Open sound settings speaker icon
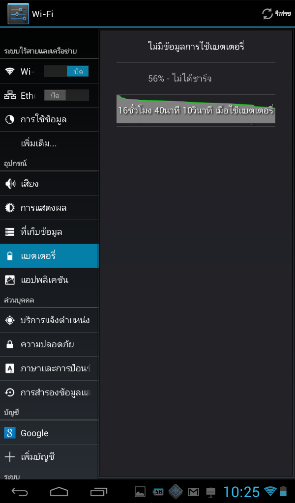The image size is (295, 503). tap(10, 184)
